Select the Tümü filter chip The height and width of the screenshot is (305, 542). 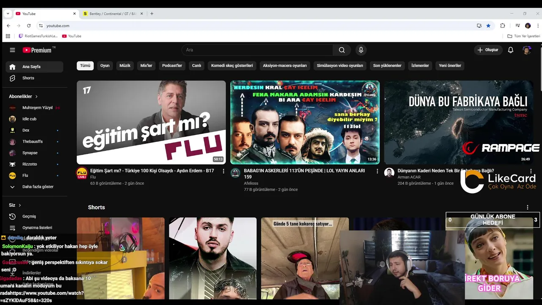tap(85, 66)
